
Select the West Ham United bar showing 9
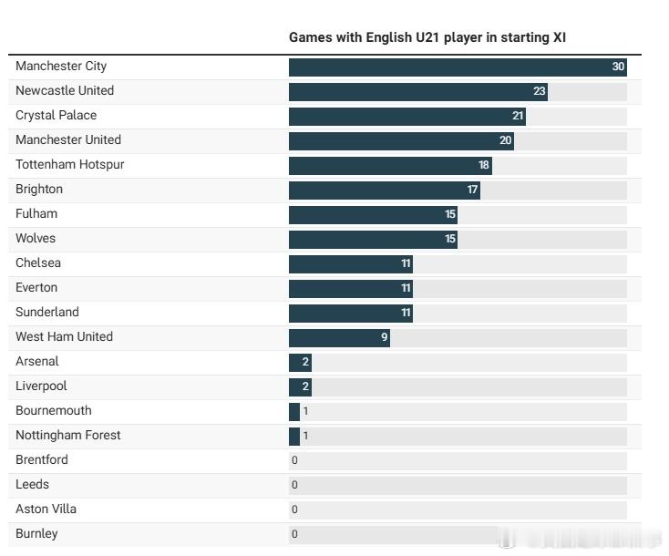(x=339, y=338)
